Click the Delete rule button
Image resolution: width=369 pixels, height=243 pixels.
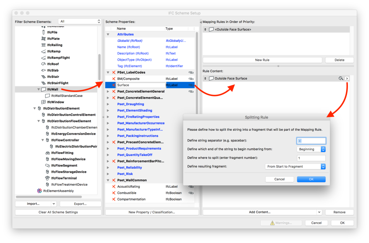[x=339, y=60]
